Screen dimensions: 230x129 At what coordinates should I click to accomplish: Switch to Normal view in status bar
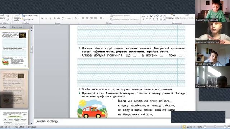pos(184,127)
